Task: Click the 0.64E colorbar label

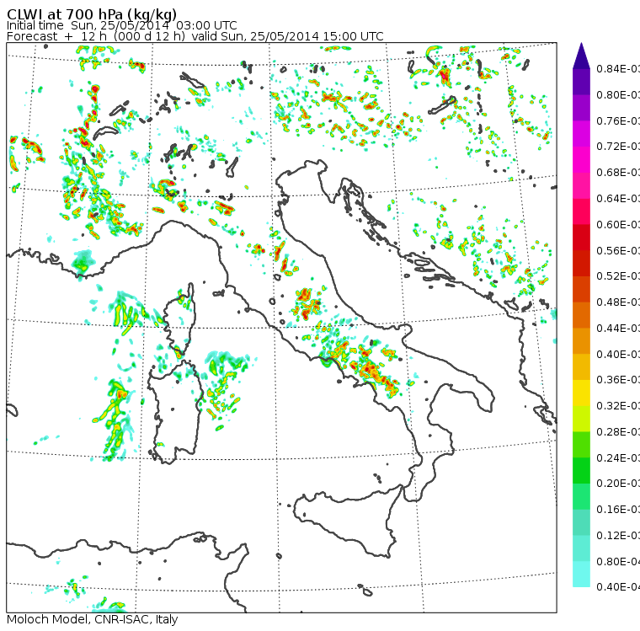Action: tap(618, 199)
